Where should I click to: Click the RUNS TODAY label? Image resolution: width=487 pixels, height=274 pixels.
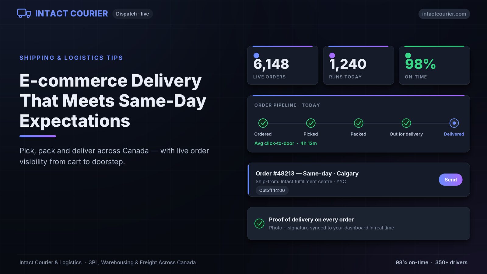345,77
